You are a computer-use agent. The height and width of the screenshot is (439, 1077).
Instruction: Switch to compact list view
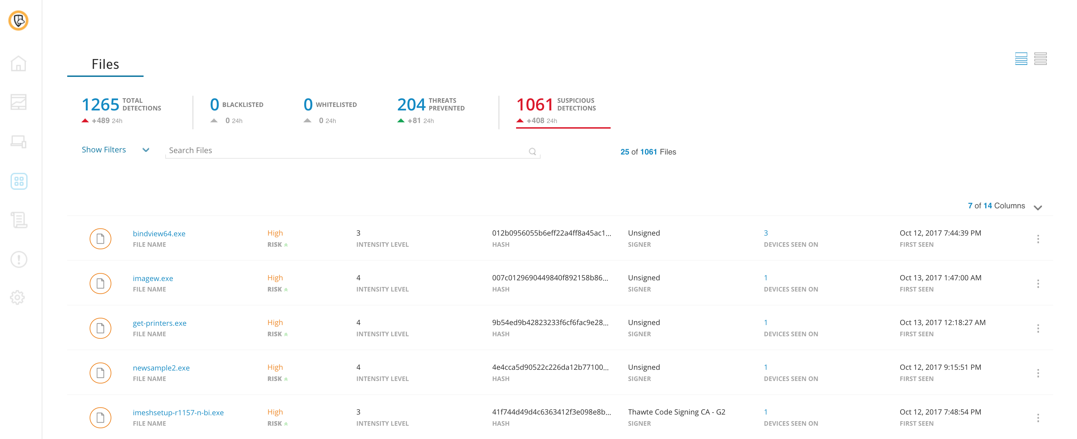click(1040, 58)
